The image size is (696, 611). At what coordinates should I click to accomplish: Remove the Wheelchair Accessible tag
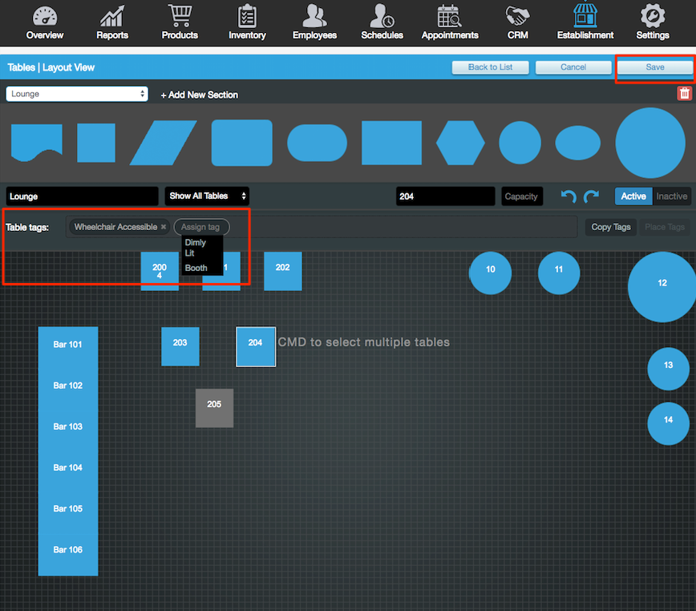164,227
